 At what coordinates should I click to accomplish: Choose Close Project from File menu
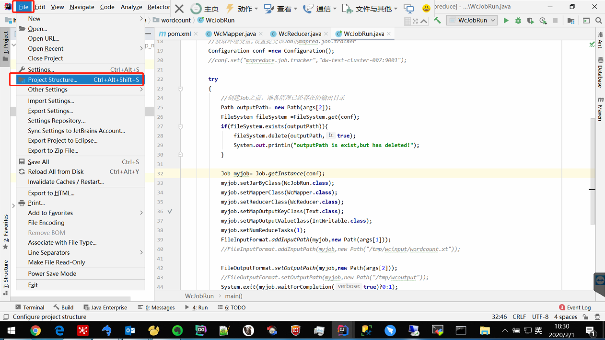point(80,58)
